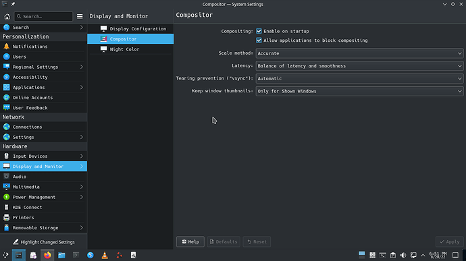
Task: Open the hamburger menu next to search
Action: [x=80, y=16]
